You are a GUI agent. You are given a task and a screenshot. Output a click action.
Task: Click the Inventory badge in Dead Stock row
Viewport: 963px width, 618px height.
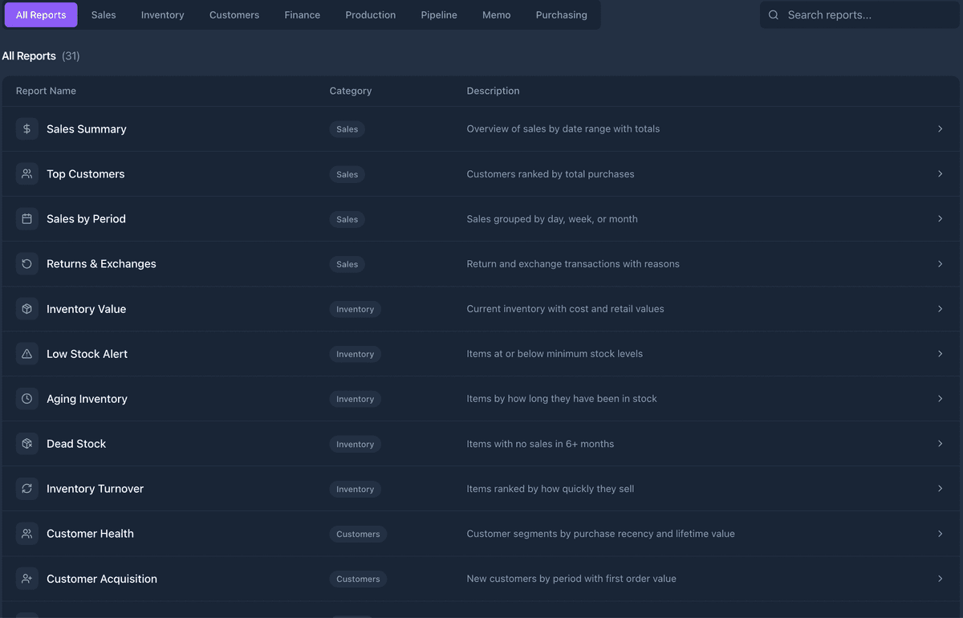pyautogui.click(x=355, y=443)
